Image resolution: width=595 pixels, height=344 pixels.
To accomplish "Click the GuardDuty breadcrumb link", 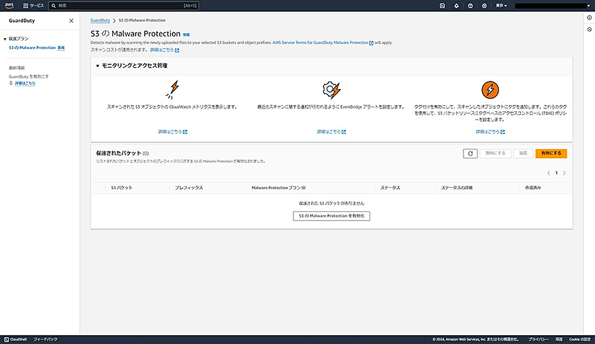I will tap(100, 21).
